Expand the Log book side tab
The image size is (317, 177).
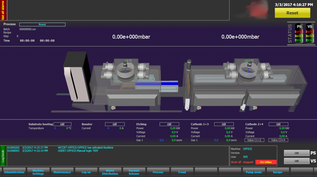point(3,156)
